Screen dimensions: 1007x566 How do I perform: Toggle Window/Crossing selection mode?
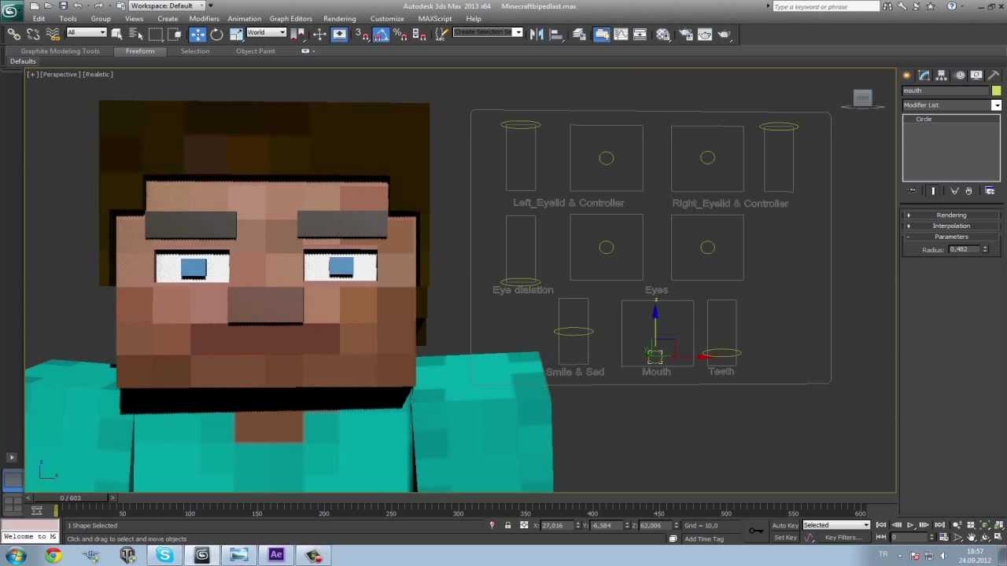[175, 34]
